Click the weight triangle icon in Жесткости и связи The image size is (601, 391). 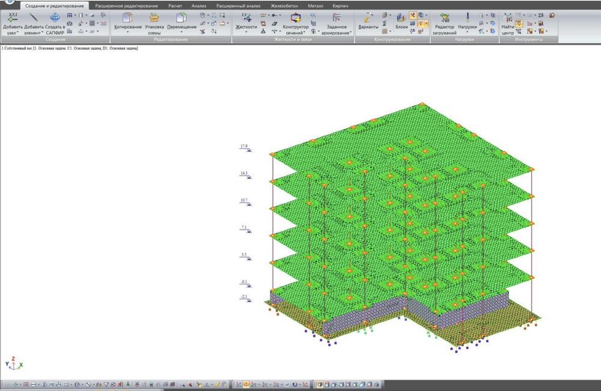click(x=263, y=31)
